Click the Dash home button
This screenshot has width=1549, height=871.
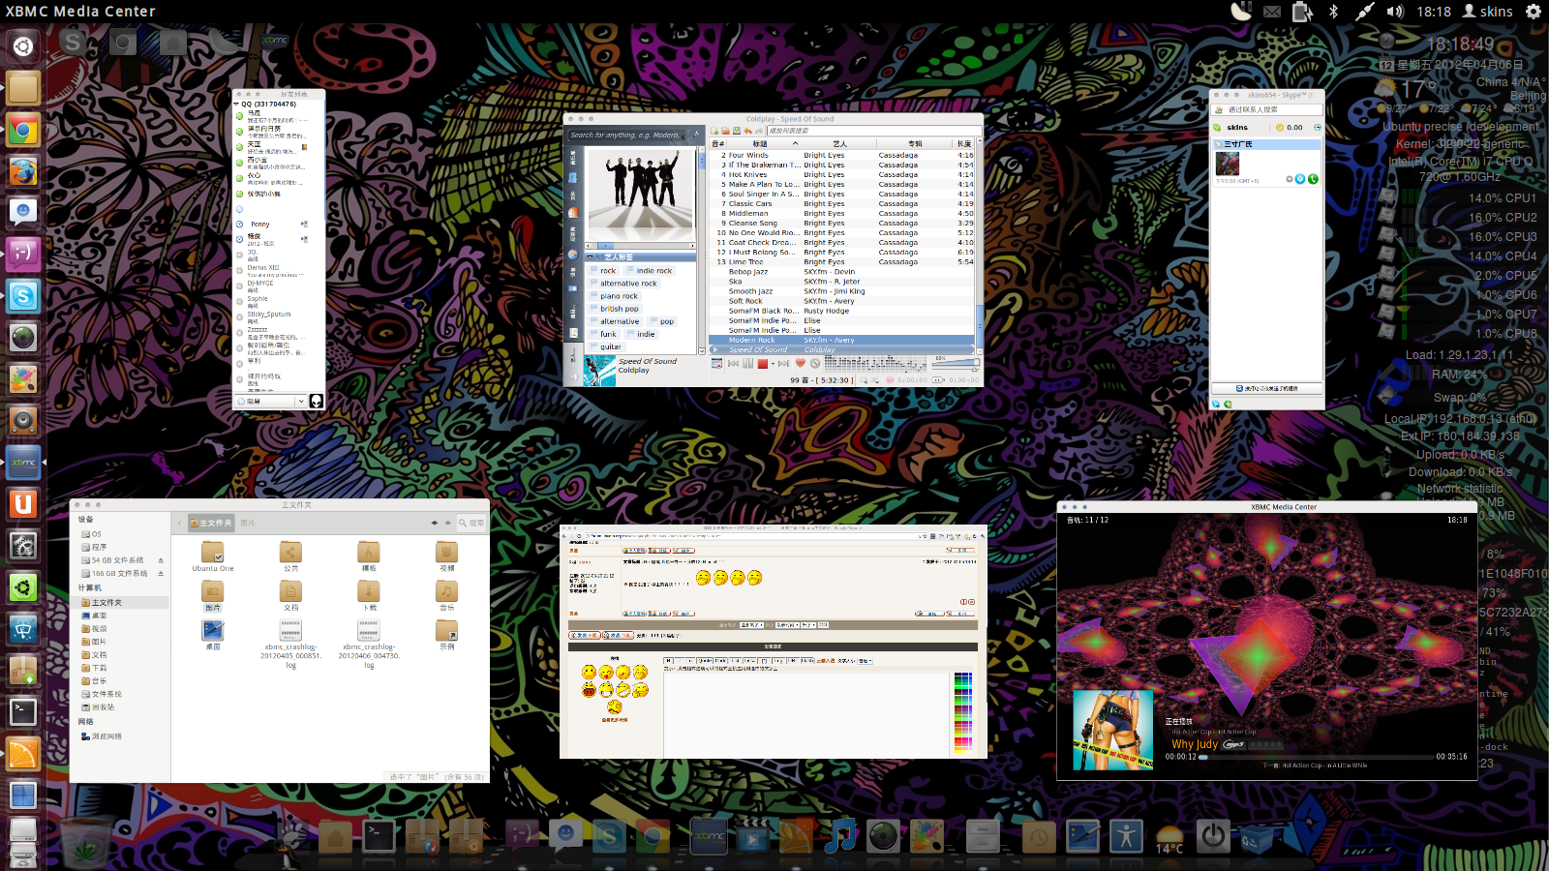pos(23,45)
